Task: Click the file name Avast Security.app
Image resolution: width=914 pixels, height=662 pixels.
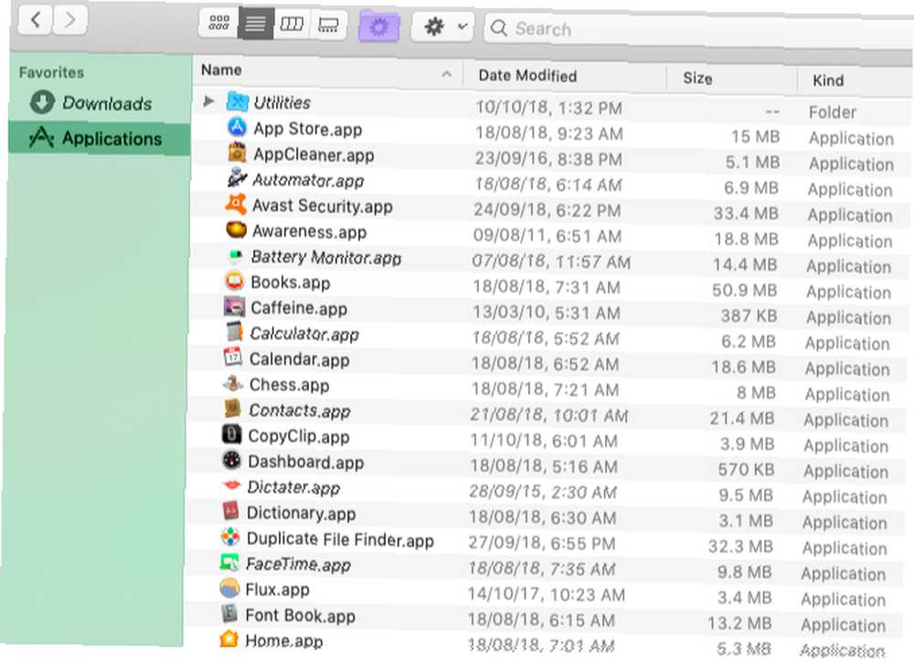Action: pos(323,206)
